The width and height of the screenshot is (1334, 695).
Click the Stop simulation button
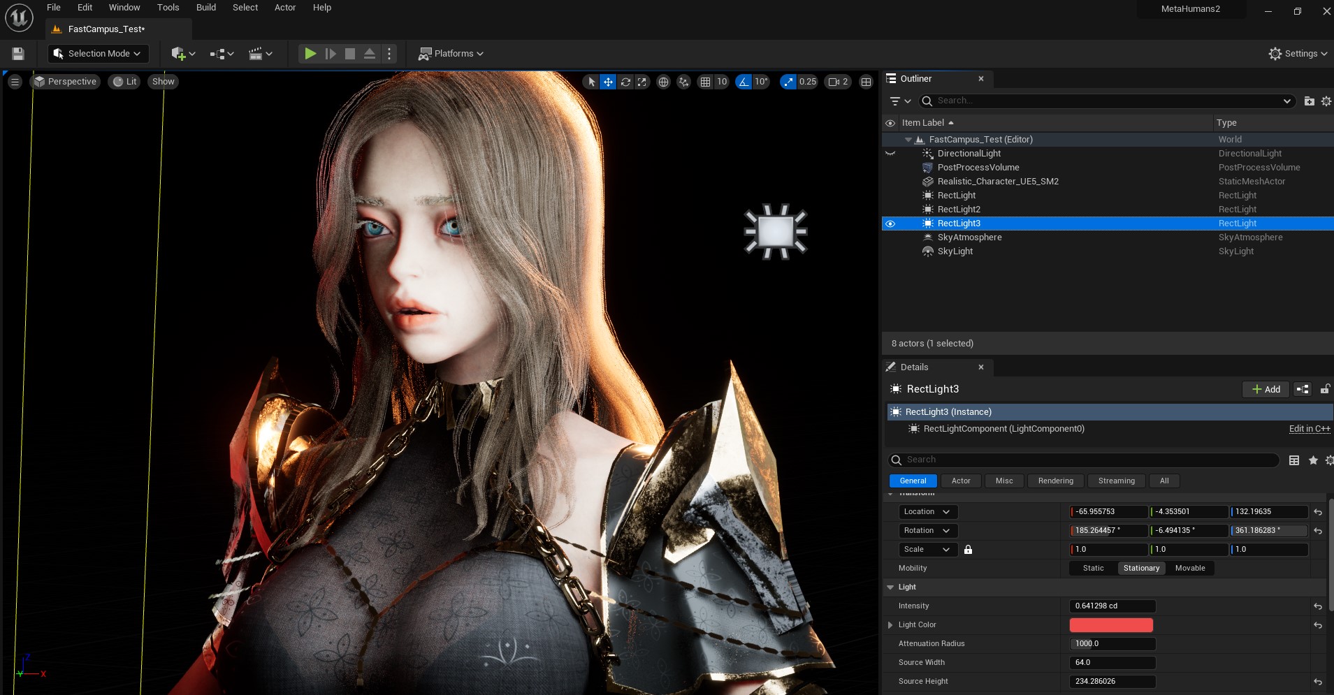pyautogui.click(x=350, y=54)
